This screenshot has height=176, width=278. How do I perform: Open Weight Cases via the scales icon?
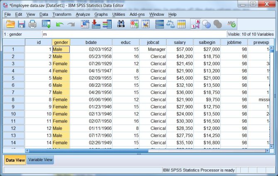click(x=171, y=24)
